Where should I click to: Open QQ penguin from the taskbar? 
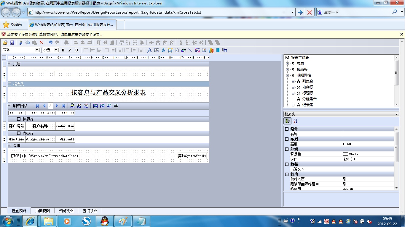(104, 221)
